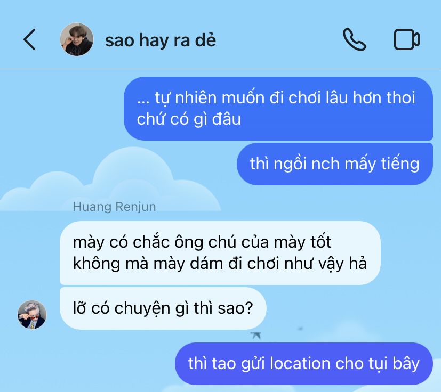Viewport: 441px width, 392px height.
Task: Open chat details via 'sao hay ra dẻ' title
Action: [161, 40]
